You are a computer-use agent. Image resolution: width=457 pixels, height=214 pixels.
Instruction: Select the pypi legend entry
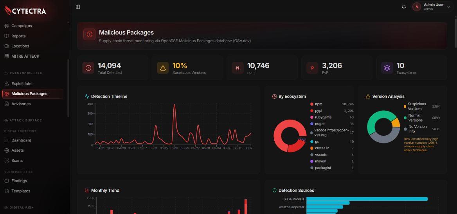coord(332,111)
